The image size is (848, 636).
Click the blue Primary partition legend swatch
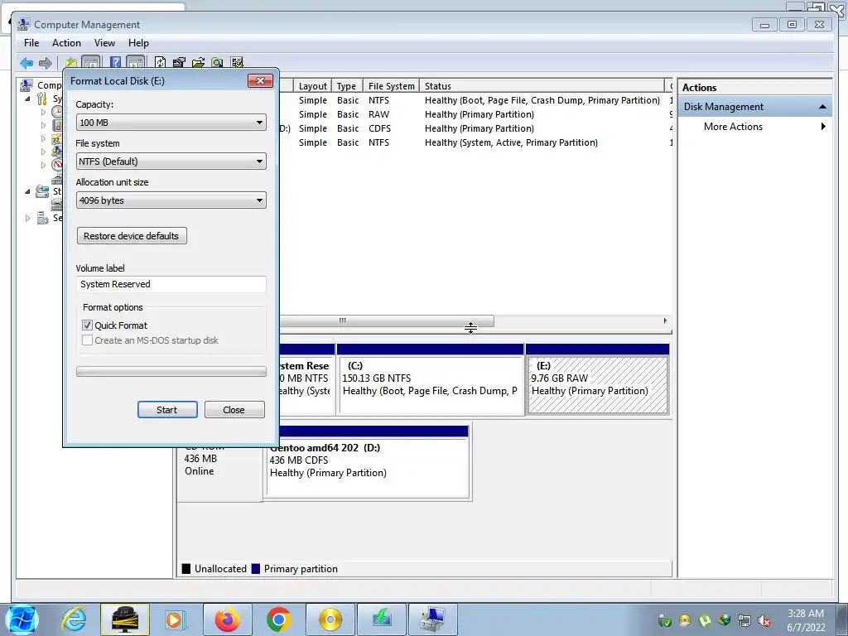pyautogui.click(x=256, y=569)
